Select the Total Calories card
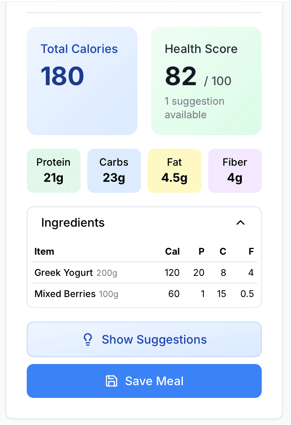 pos(82,81)
